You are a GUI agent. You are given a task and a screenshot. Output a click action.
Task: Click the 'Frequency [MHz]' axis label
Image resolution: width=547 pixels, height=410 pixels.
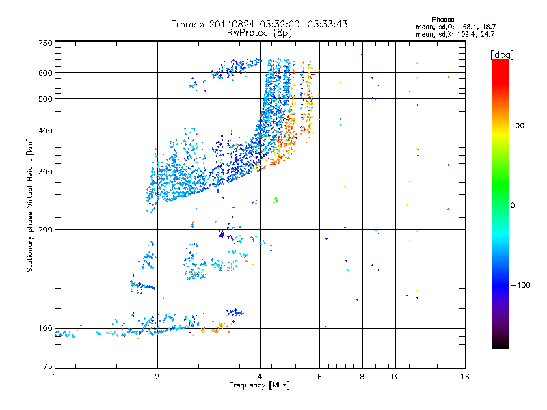259,385
